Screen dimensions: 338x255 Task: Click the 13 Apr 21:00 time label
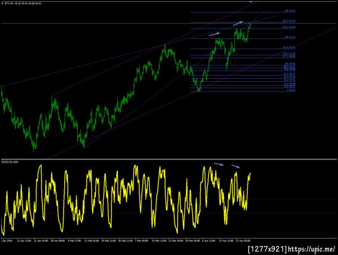click(226, 240)
